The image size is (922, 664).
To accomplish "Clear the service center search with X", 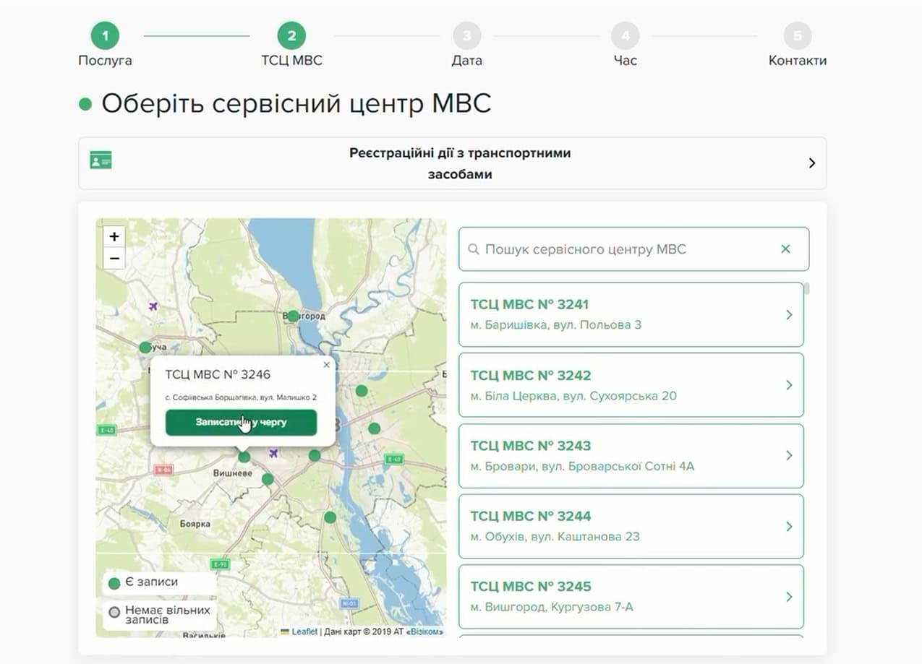I will (x=785, y=249).
